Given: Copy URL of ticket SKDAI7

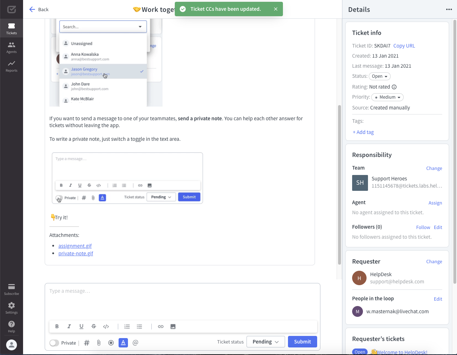Looking at the screenshot, I should point(404,46).
